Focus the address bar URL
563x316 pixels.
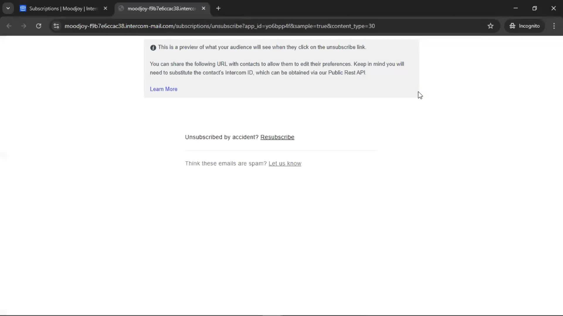tap(220, 26)
